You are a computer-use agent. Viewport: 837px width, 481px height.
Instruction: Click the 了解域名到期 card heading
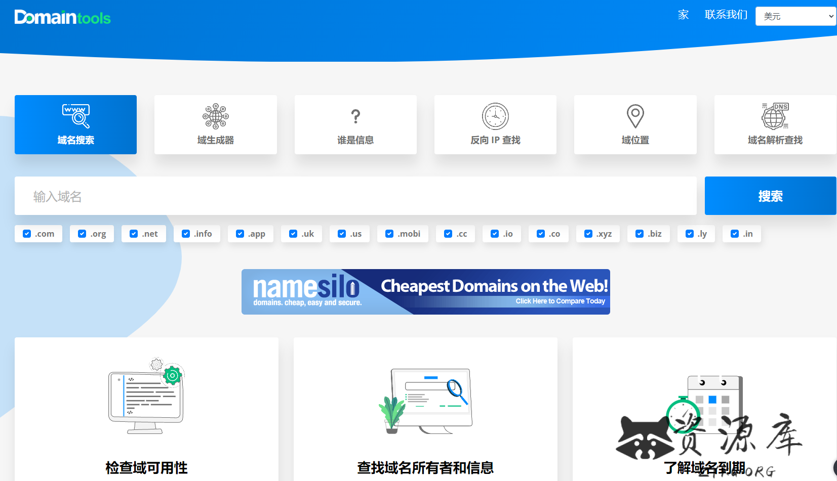[x=704, y=468]
